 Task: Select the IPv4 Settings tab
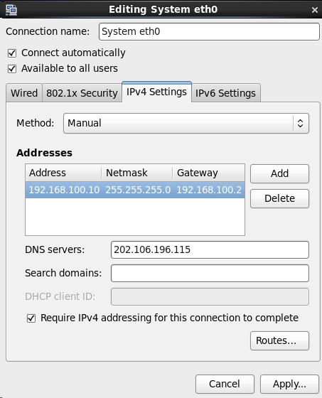[x=156, y=92]
